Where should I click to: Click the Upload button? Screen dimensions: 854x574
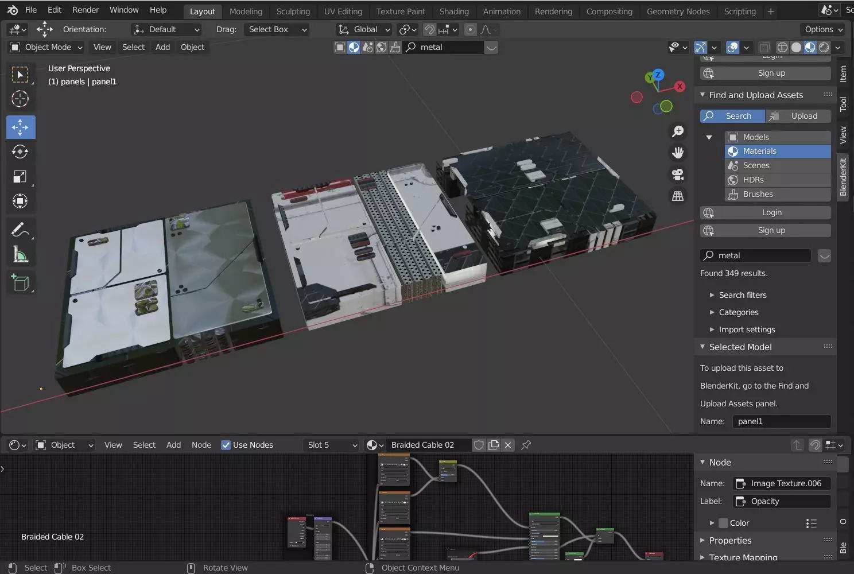pos(798,116)
